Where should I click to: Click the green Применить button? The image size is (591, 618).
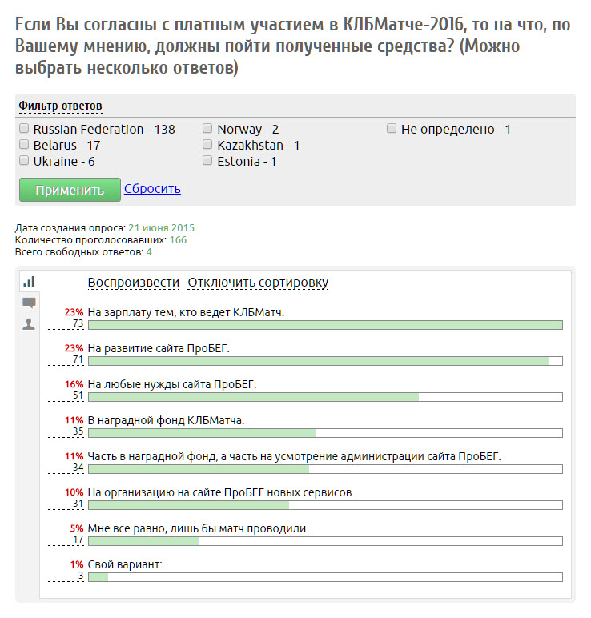click(70, 190)
